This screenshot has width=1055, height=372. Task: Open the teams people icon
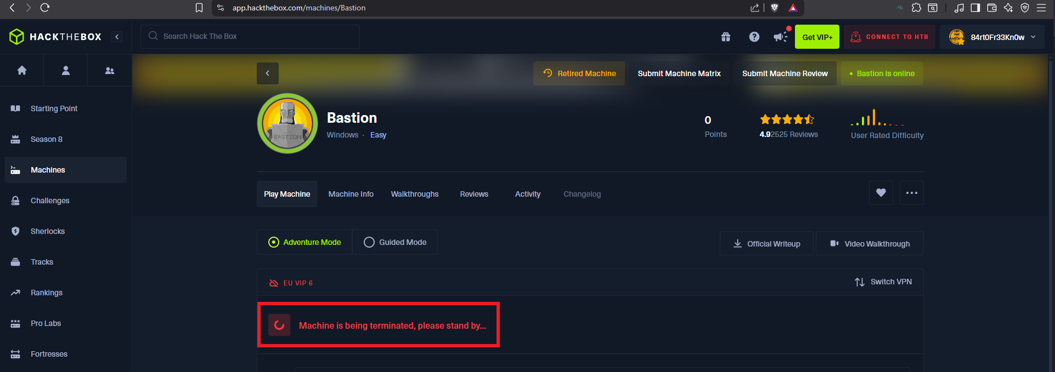tap(110, 70)
